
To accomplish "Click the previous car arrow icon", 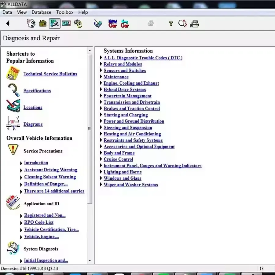I will point(125,24).
